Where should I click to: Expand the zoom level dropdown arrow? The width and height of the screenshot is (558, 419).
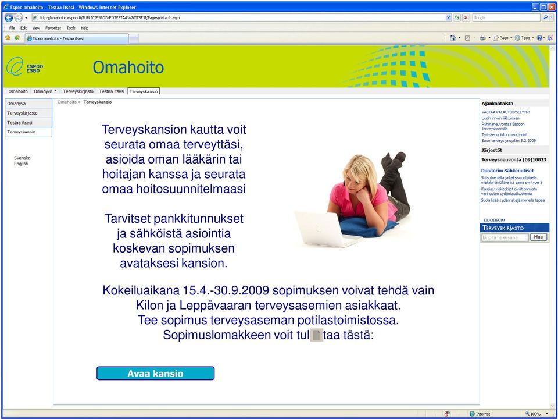547,414
